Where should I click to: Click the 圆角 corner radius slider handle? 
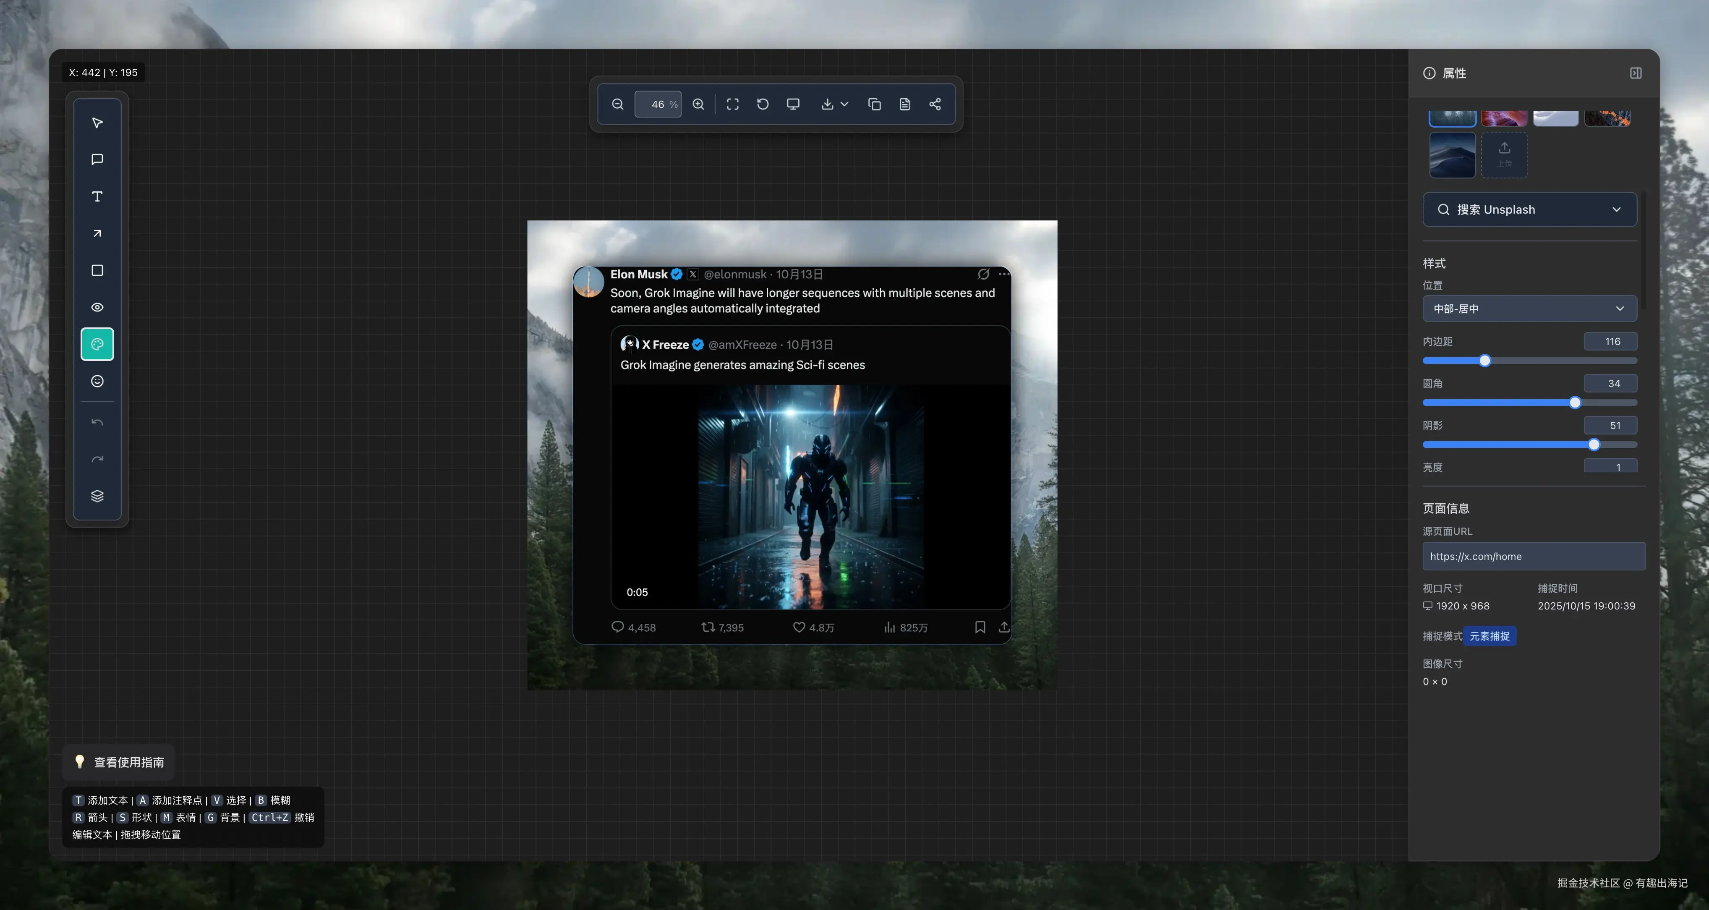pyautogui.click(x=1575, y=403)
